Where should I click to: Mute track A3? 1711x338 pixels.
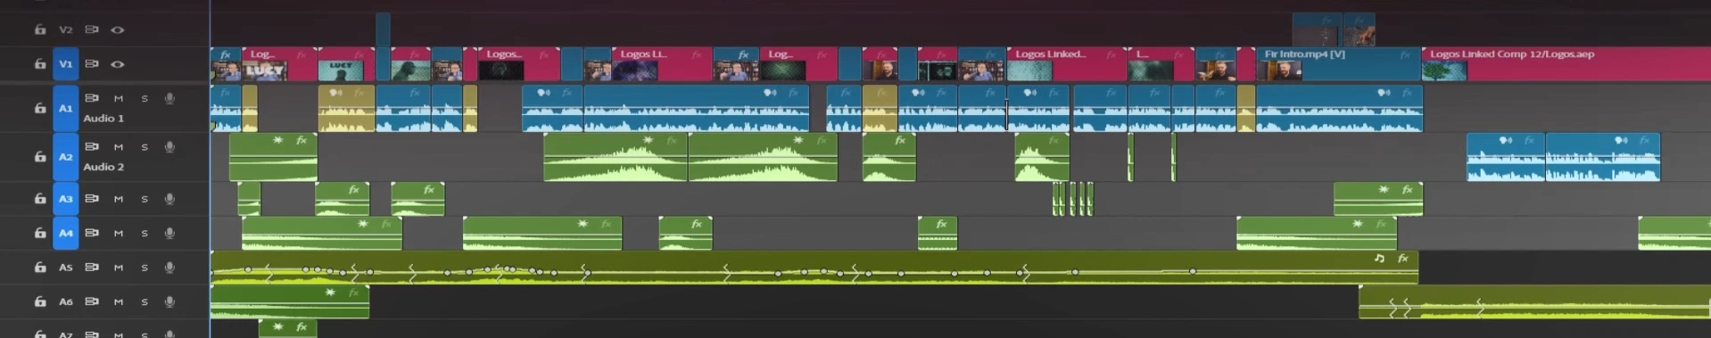118,199
